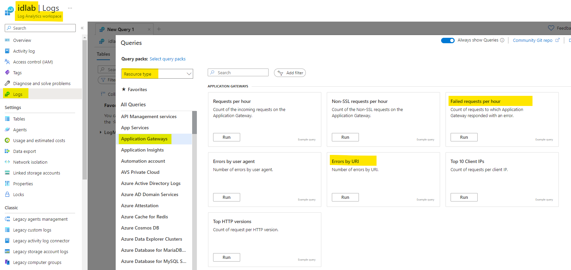Open the Usage and estimated costs icon
This screenshot has height=270, width=571.
[x=7, y=140]
